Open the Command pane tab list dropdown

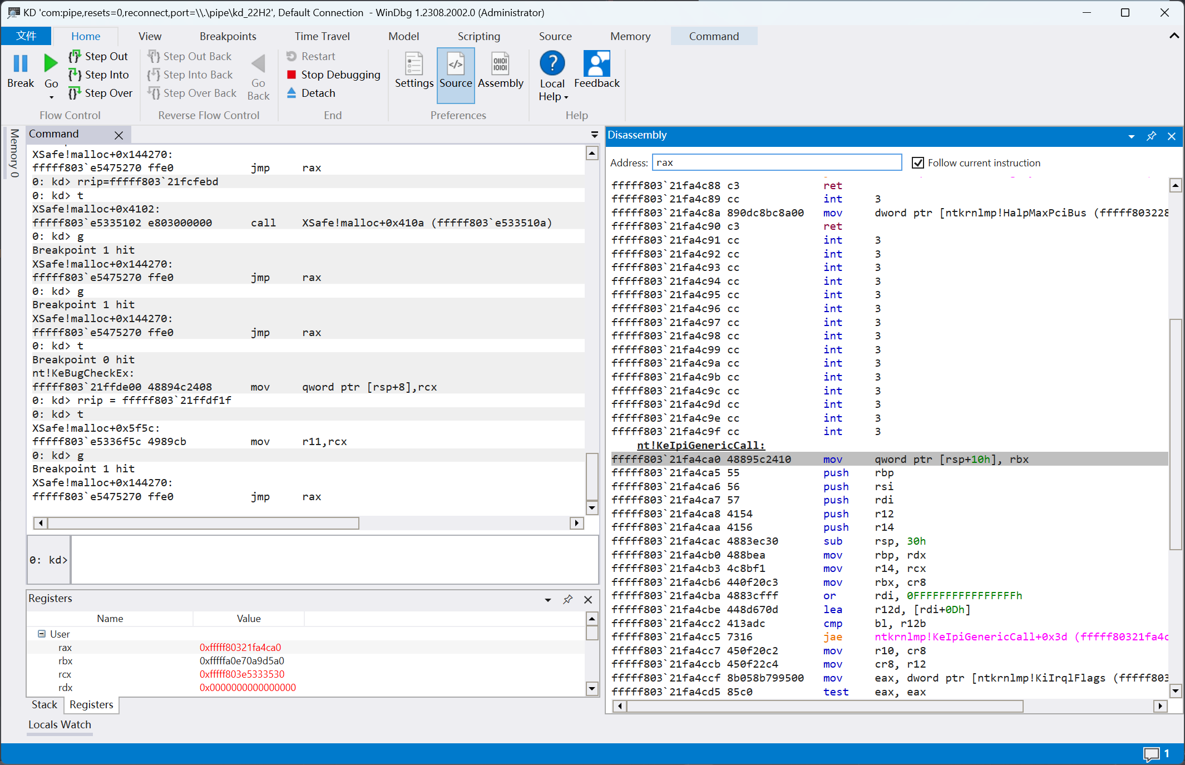594,135
